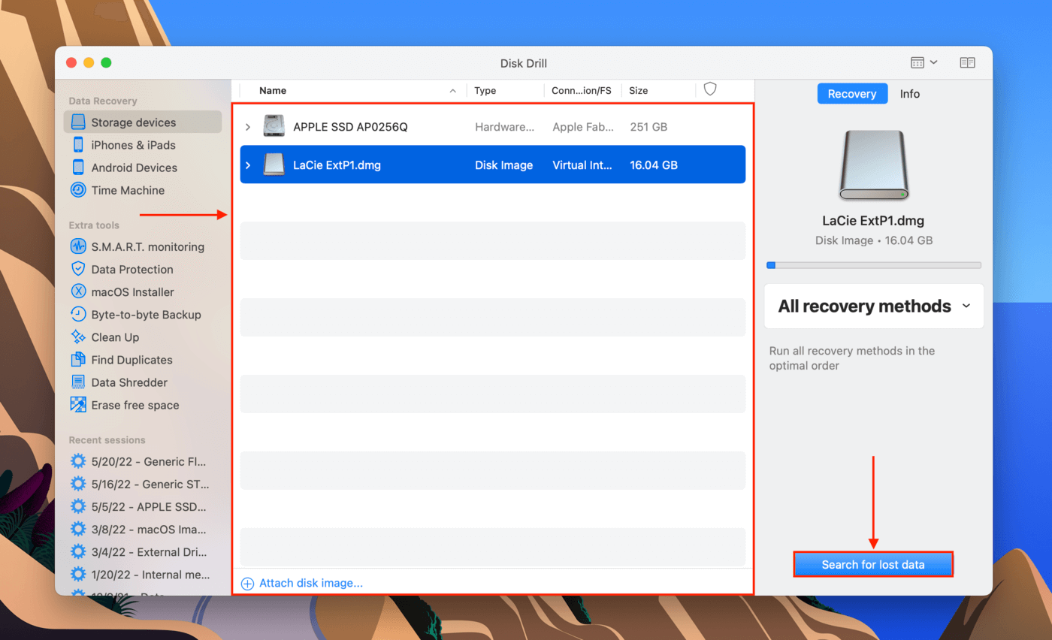This screenshot has height=640, width=1052.
Task: Click Attach disk image link
Action: pyautogui.click(x=303, y=583)
